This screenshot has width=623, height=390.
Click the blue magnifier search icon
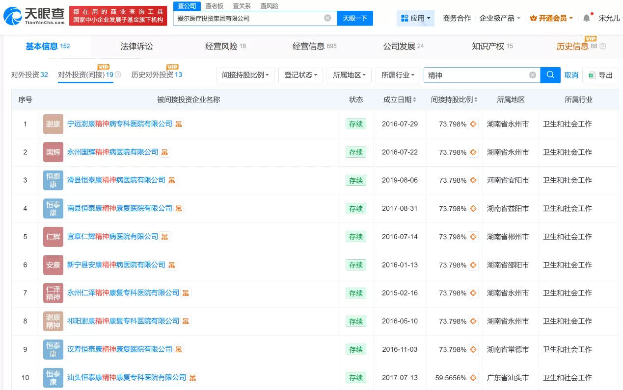pos(550,75)
